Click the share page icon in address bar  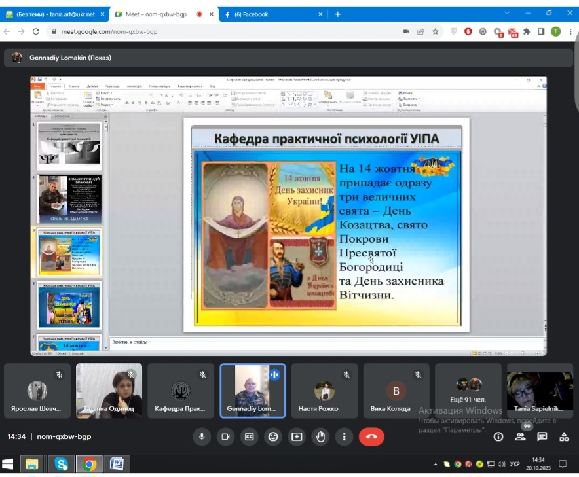420,31
